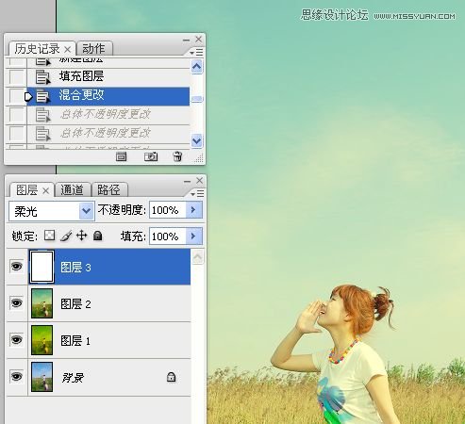Toggle visibility of 图层 2
Viewport: 465px width, 424px height.
click(17, 303)
